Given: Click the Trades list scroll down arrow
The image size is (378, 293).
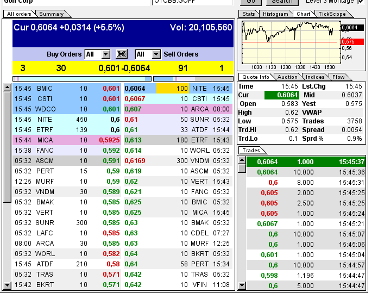Looking at the screenshot, I should pyautogui.click(x=242, y=286).
